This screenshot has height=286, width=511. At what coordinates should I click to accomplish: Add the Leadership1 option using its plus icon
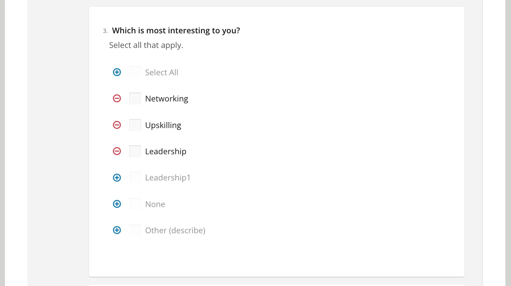coord(117,178)
